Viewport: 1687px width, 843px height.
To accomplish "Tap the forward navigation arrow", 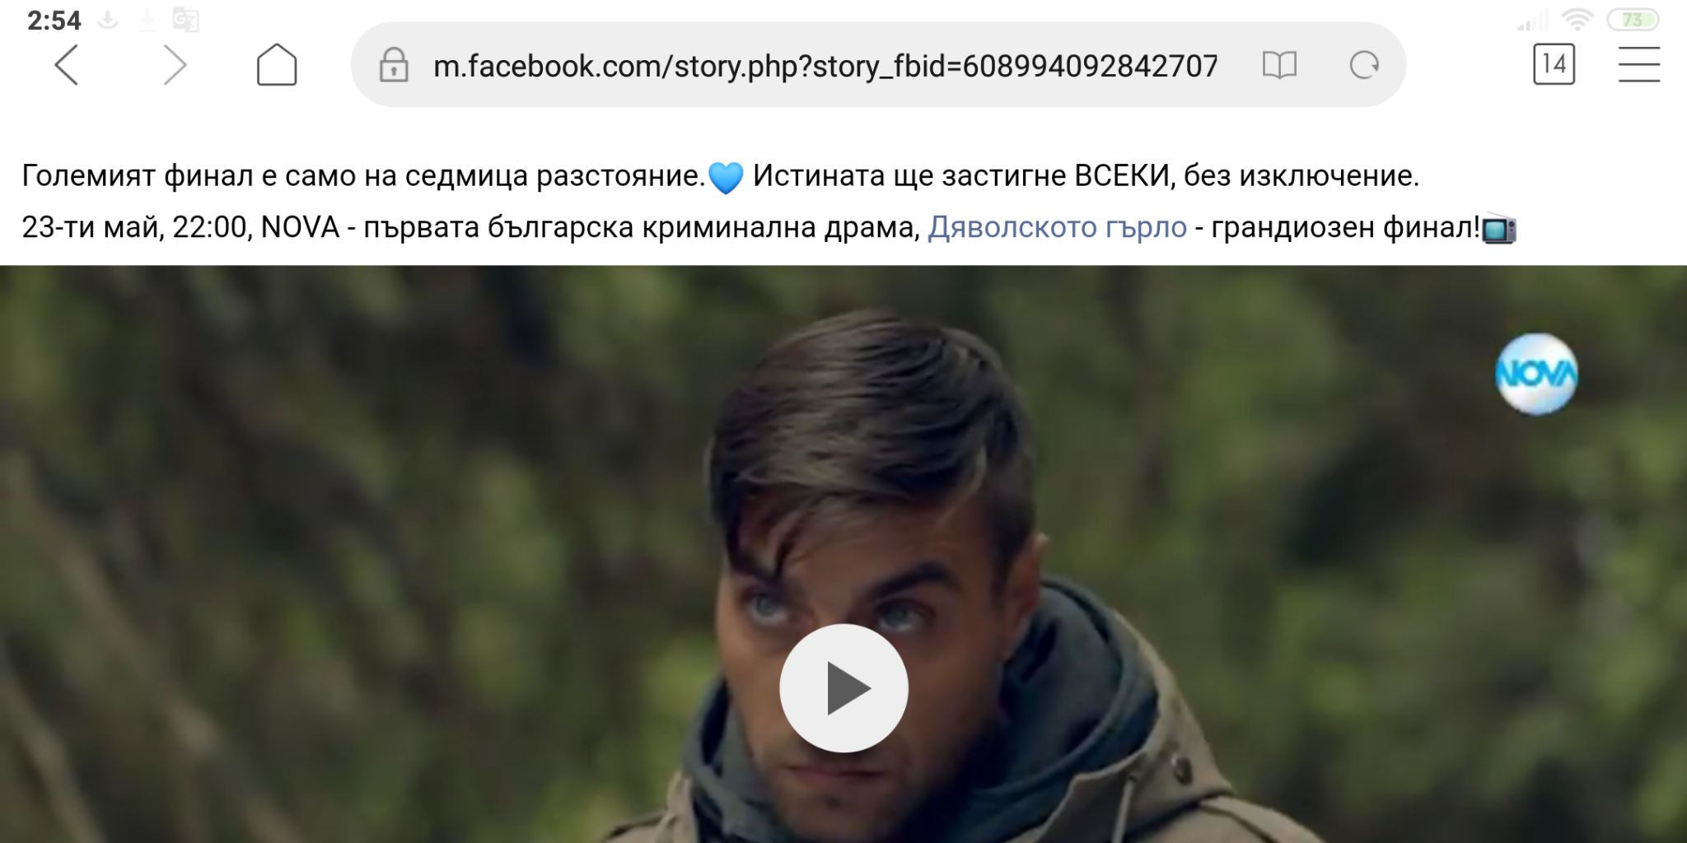I will pos(175,65).
